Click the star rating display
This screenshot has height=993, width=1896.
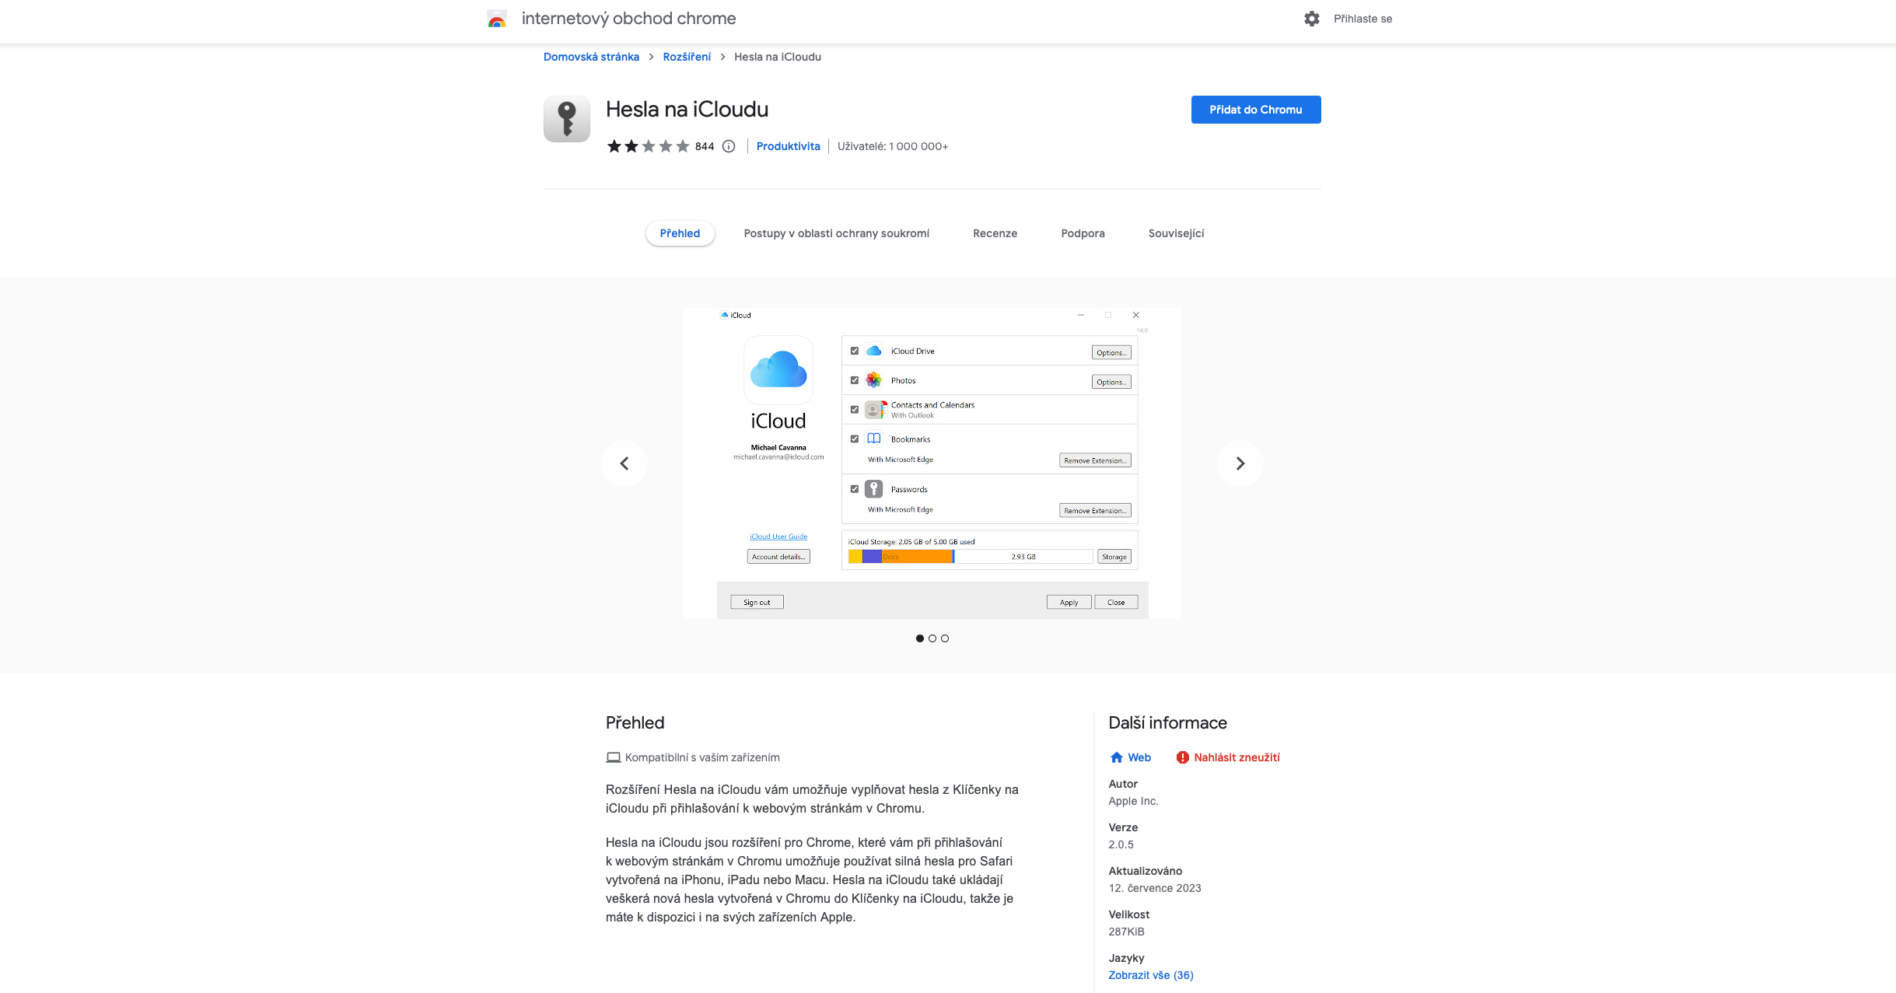(x=648, y=146)
